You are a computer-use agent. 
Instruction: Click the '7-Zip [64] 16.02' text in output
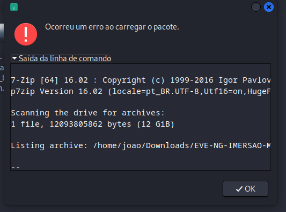click(x=49, y=81)
